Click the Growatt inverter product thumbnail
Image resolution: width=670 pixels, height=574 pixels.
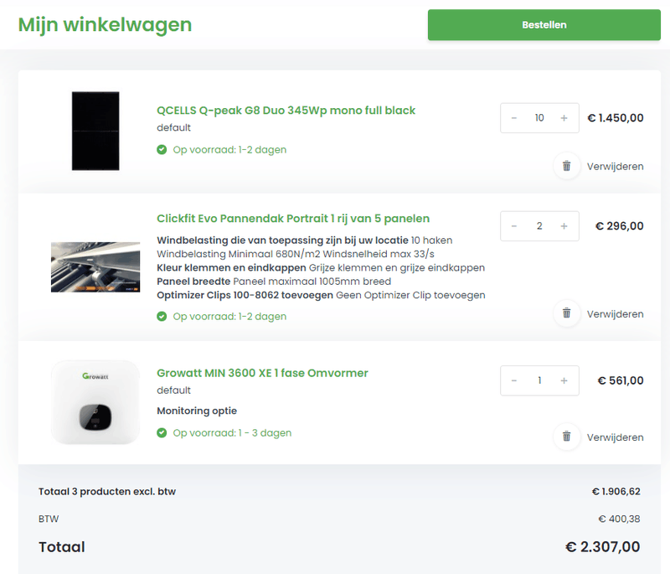95,401
